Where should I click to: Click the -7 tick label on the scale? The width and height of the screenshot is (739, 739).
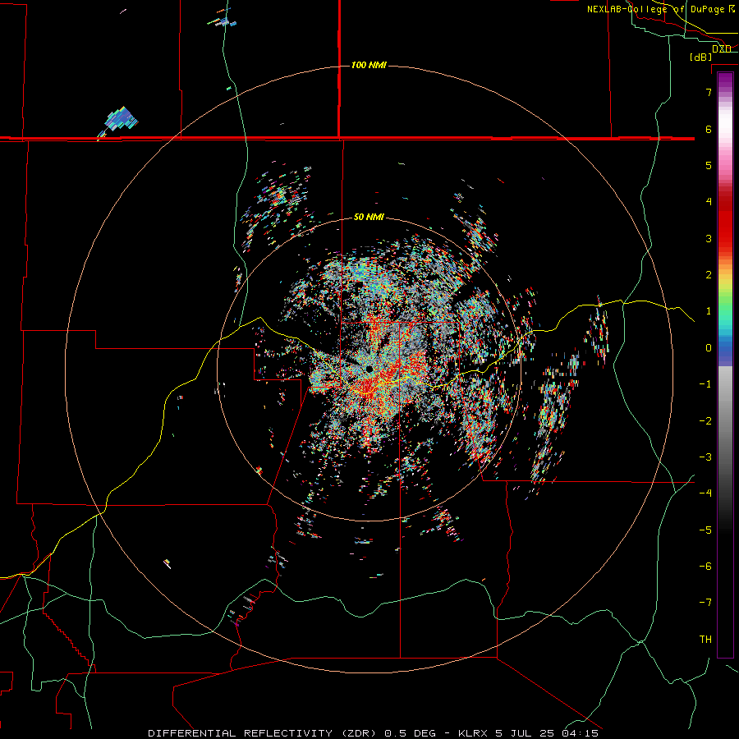(x=705, y=603)
